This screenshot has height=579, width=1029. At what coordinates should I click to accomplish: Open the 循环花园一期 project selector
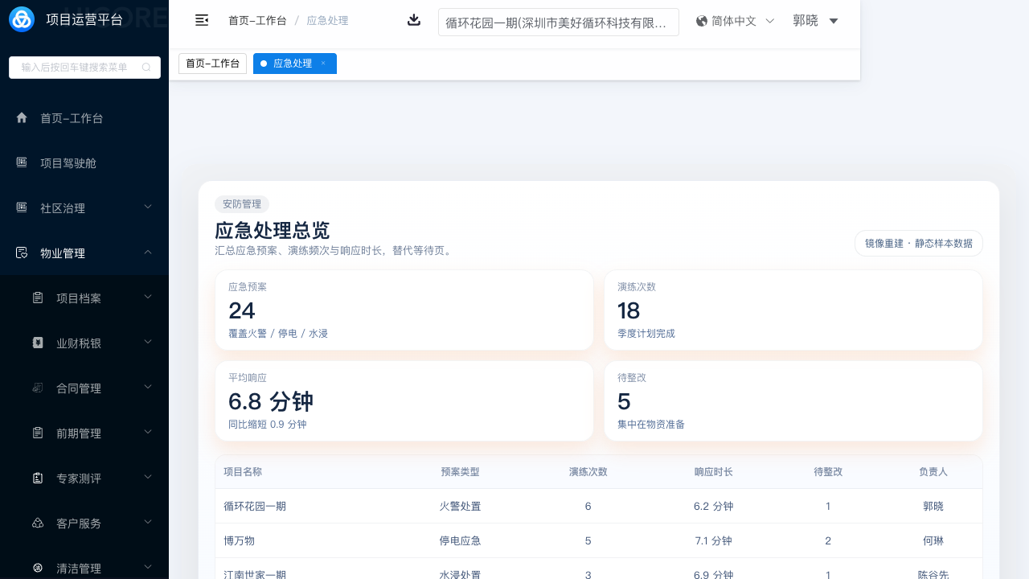[558, 23]
